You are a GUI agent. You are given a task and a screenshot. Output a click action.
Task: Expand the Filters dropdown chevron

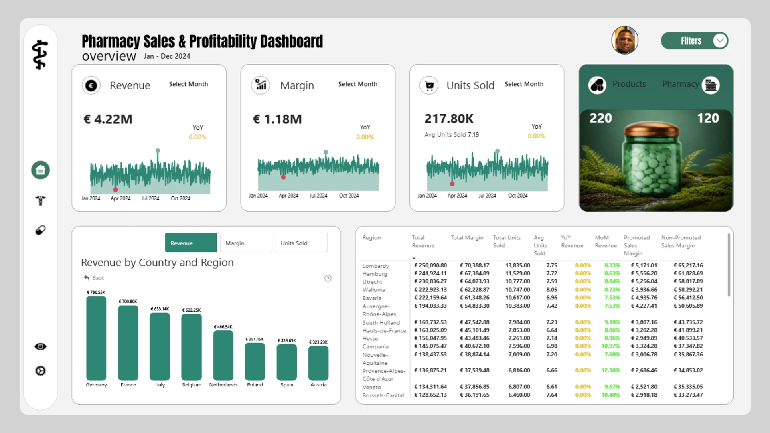(720, 41)
